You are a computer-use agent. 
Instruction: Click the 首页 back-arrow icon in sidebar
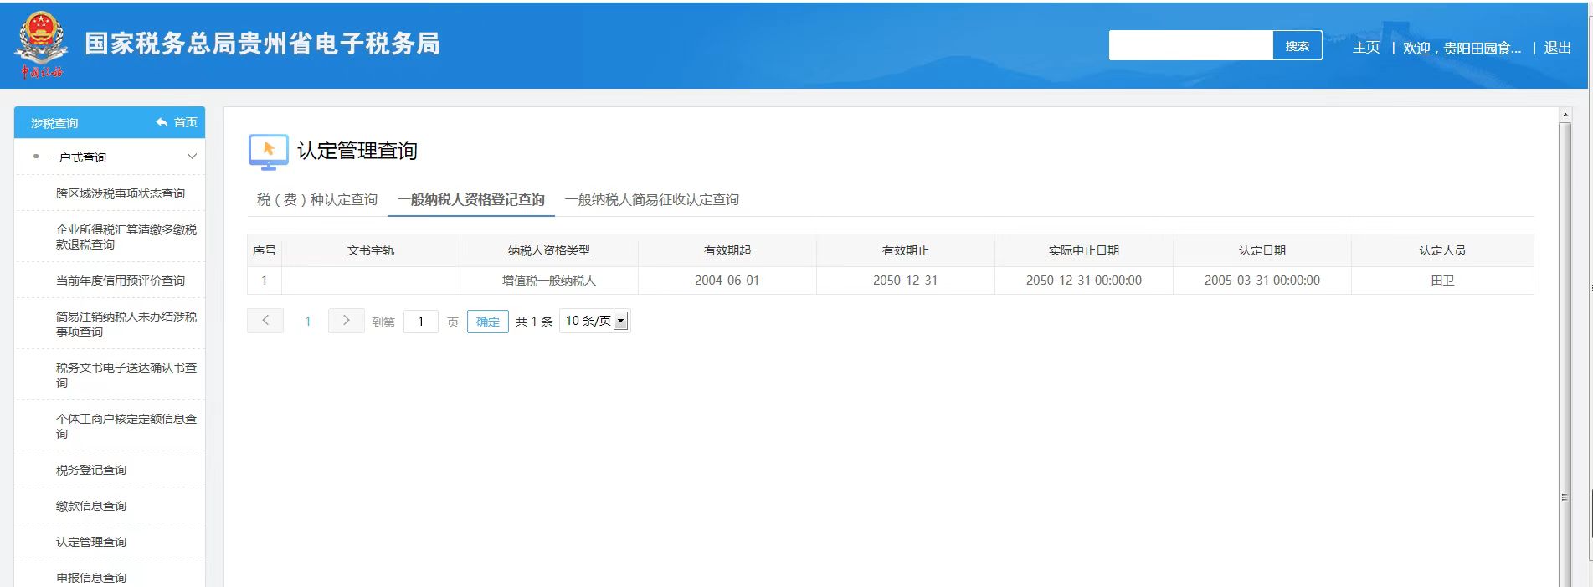162,122
